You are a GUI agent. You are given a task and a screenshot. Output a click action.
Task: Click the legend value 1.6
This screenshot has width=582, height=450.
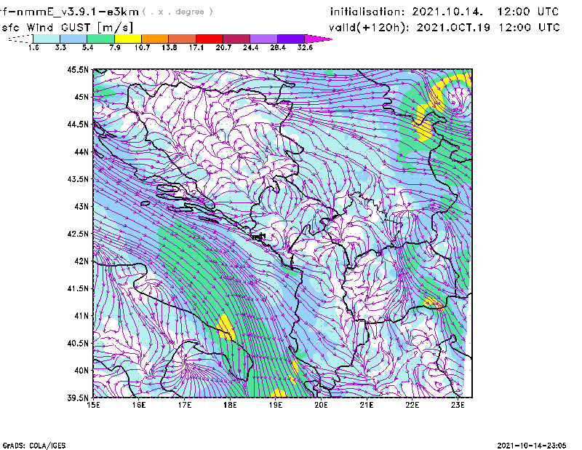[x=33, y=47]
